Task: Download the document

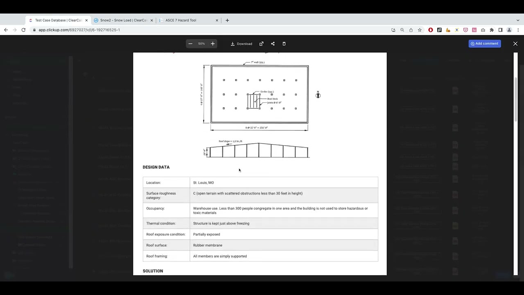Action: point(241,44)
